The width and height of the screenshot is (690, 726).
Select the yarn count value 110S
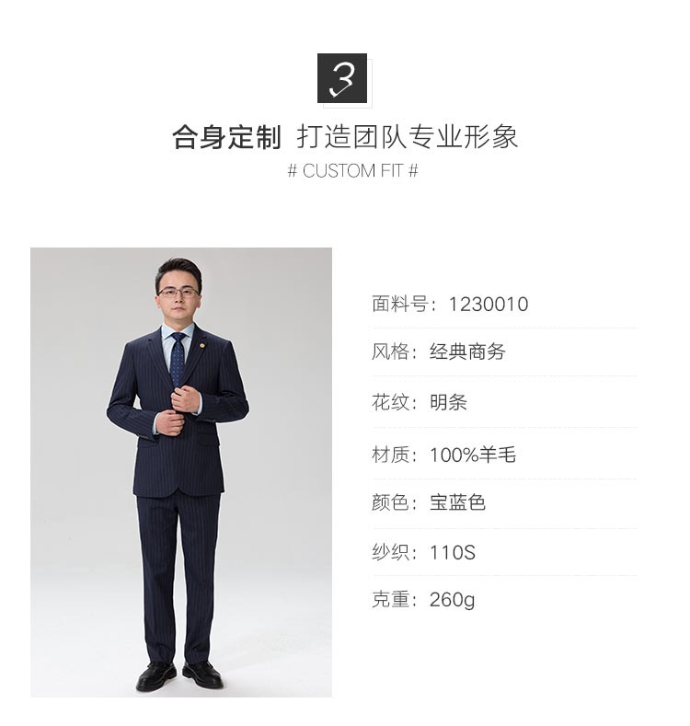pos(453,552)
